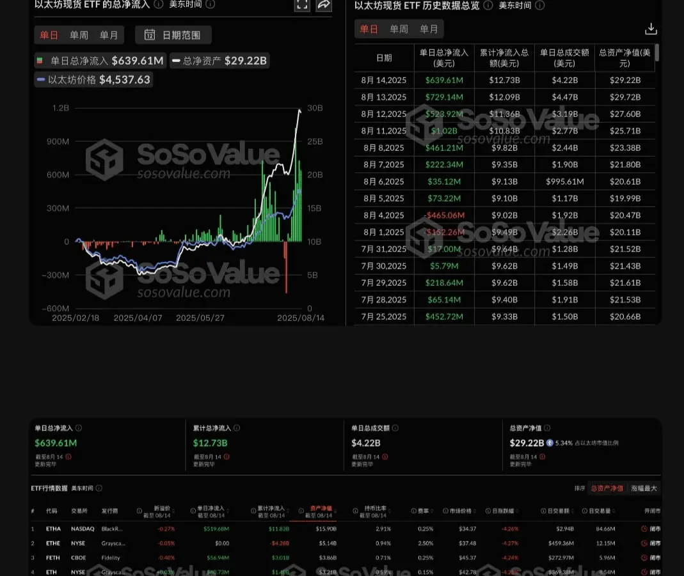This screenshot has height=576, width=684.
Task: Select 单周 tab in history data panel
Action: (x=399, y=29)
